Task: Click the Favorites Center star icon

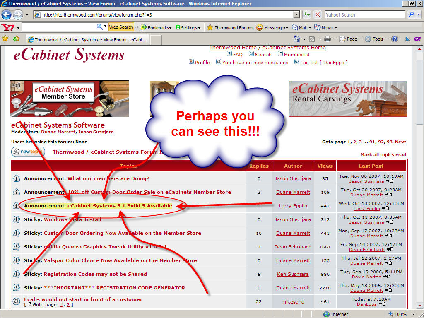Action: click(x=5, y=39)
